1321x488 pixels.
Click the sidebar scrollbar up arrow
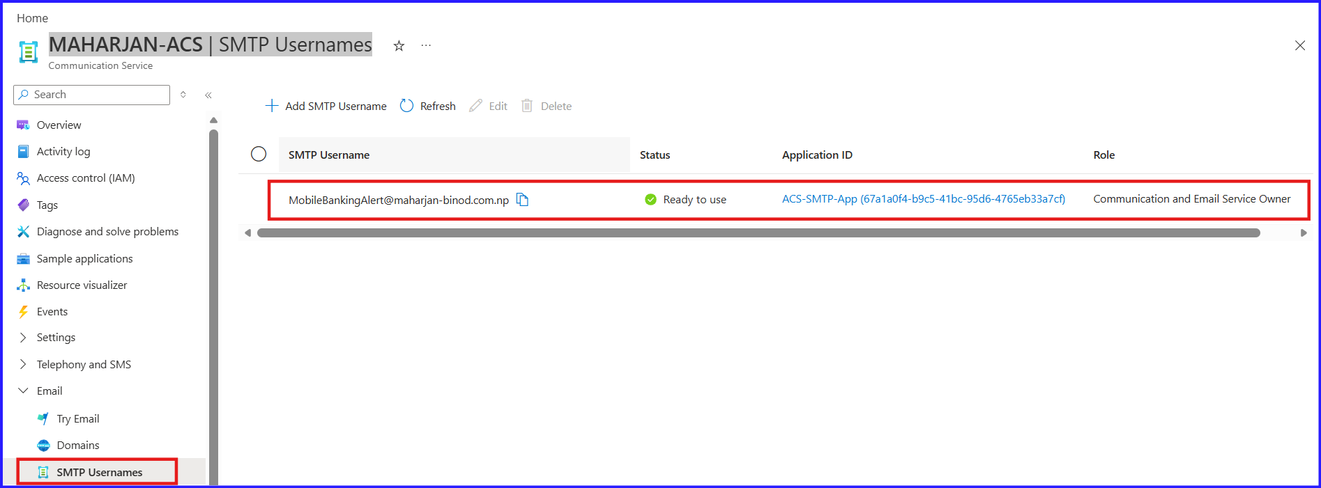213,120
